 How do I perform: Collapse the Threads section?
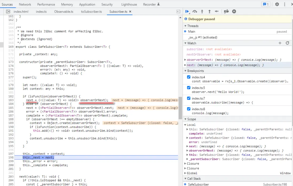pos(193,26)
